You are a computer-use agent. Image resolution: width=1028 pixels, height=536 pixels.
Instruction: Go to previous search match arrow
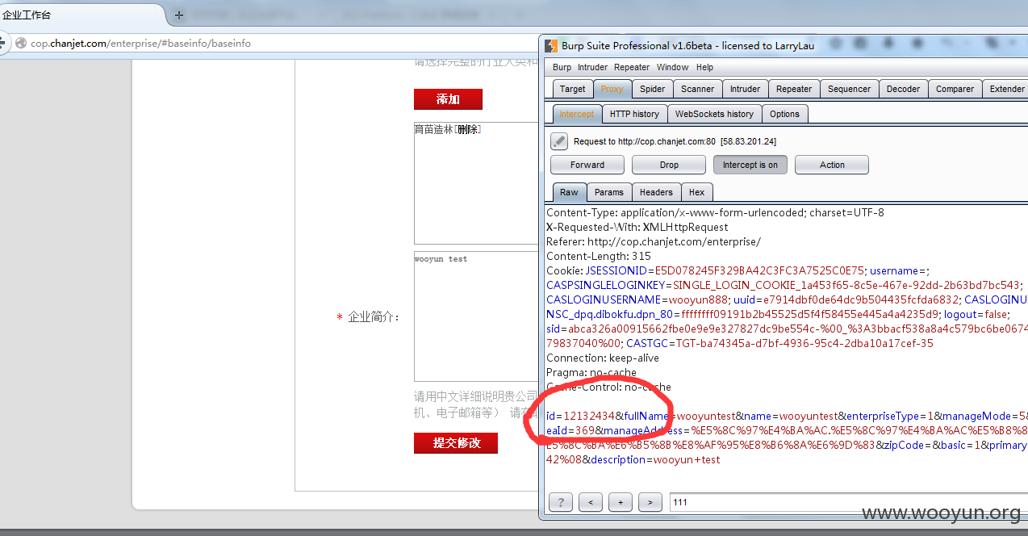click(590, 502)
